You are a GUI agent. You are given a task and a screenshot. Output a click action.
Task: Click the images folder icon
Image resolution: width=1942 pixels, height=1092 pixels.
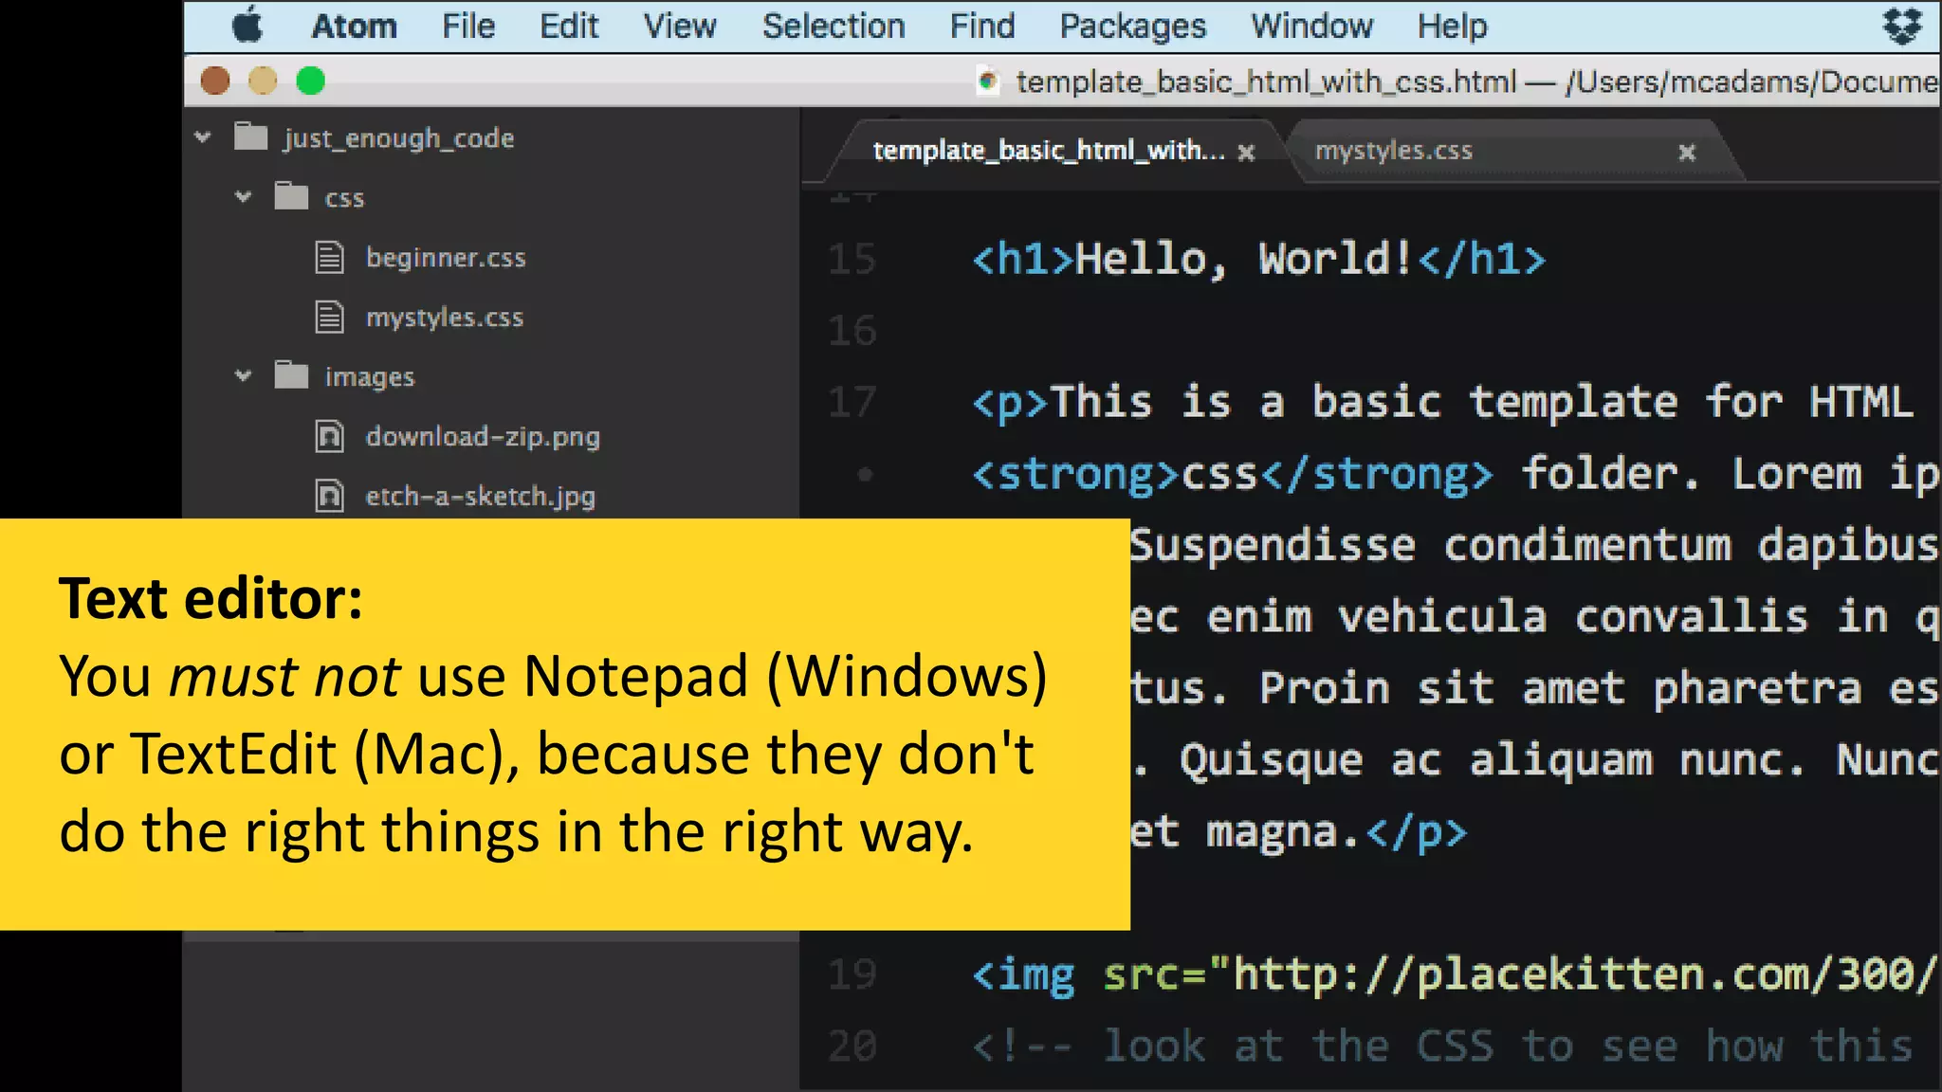291,375
